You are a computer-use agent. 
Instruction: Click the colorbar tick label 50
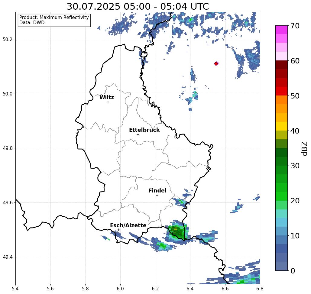(x=295, y=96)
